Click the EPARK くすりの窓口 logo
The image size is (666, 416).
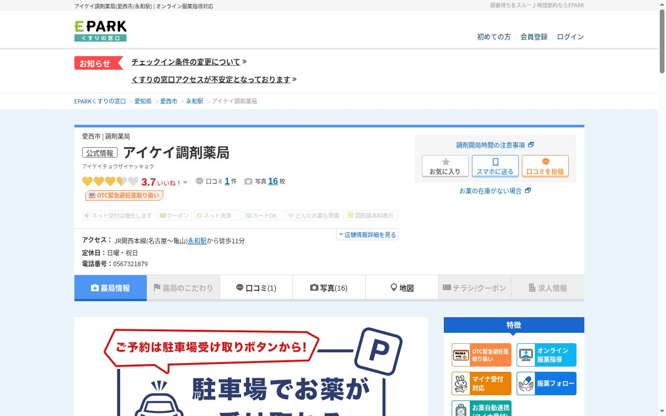pos(100,31)
